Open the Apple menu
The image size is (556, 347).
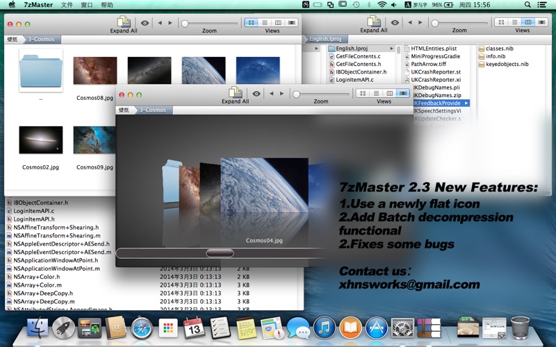click(12, 5)
